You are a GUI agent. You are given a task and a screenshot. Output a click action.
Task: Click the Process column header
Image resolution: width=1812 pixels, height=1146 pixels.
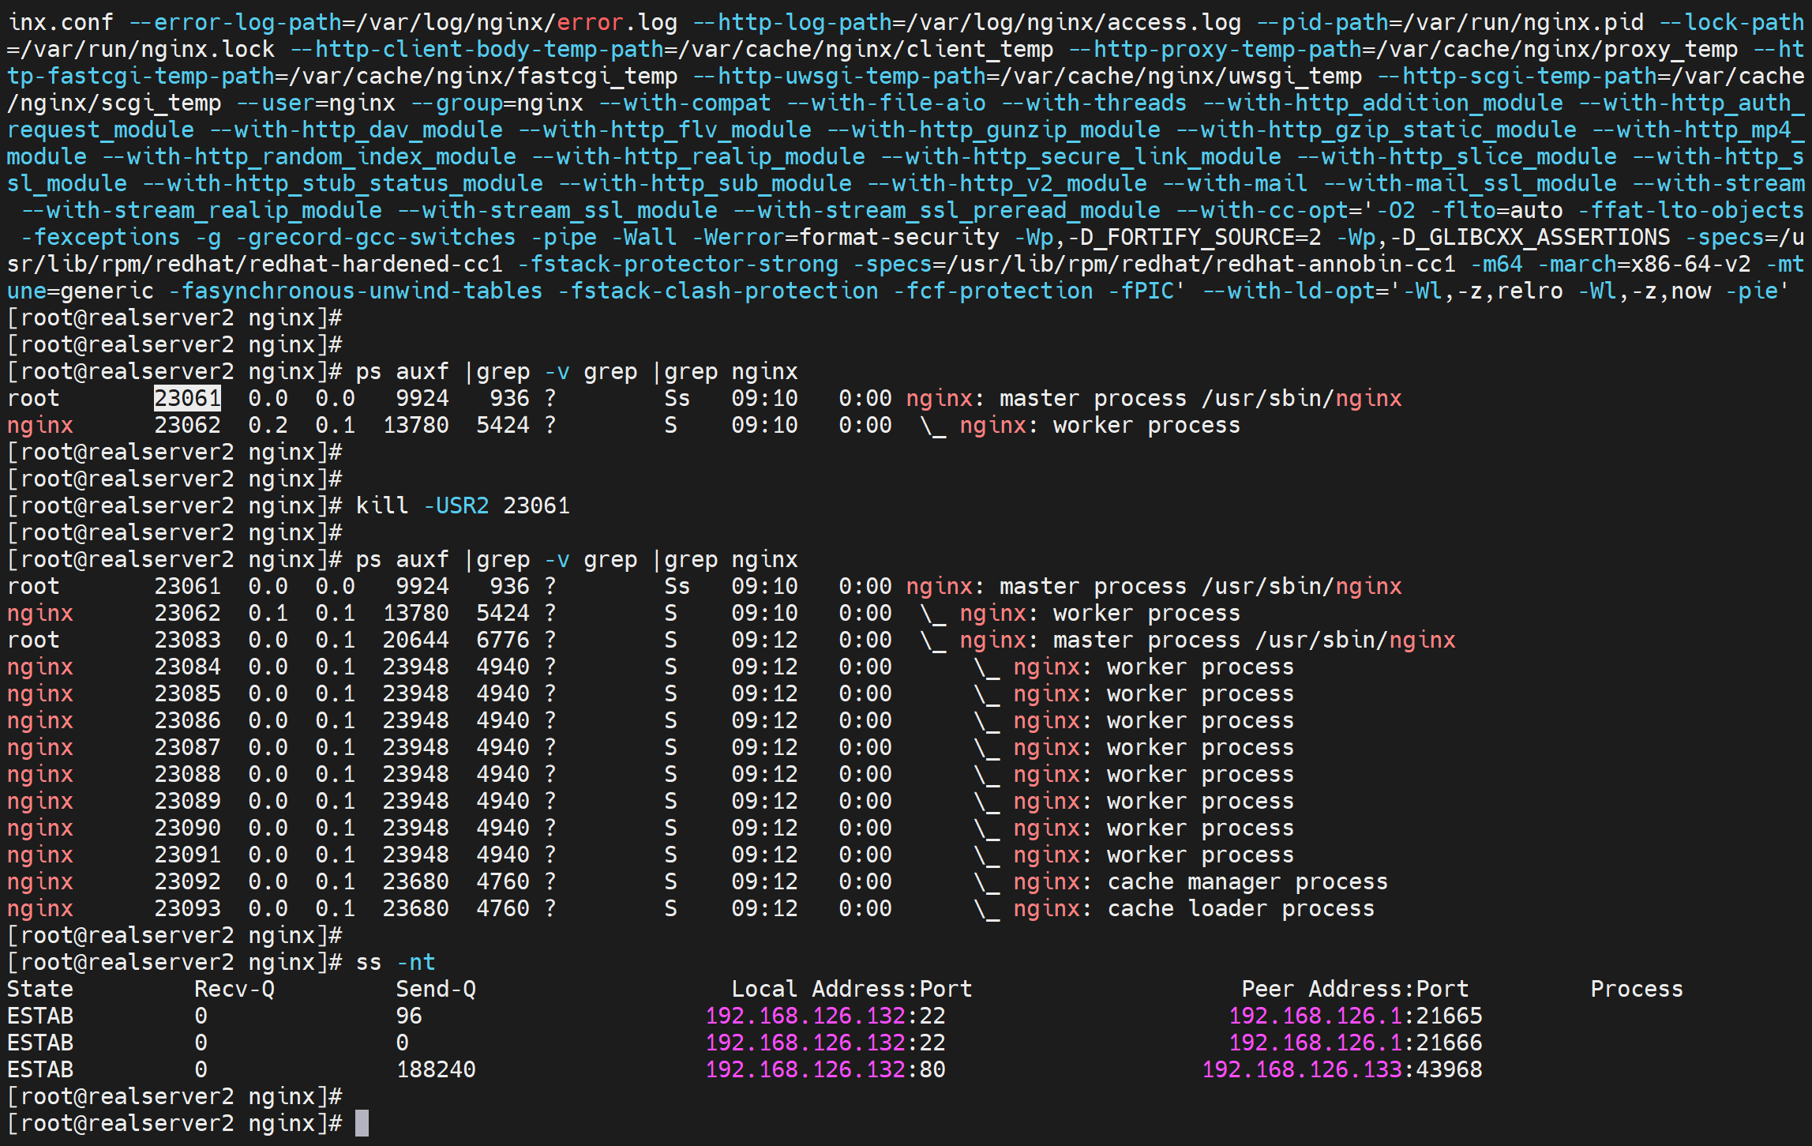[1636, 989]
